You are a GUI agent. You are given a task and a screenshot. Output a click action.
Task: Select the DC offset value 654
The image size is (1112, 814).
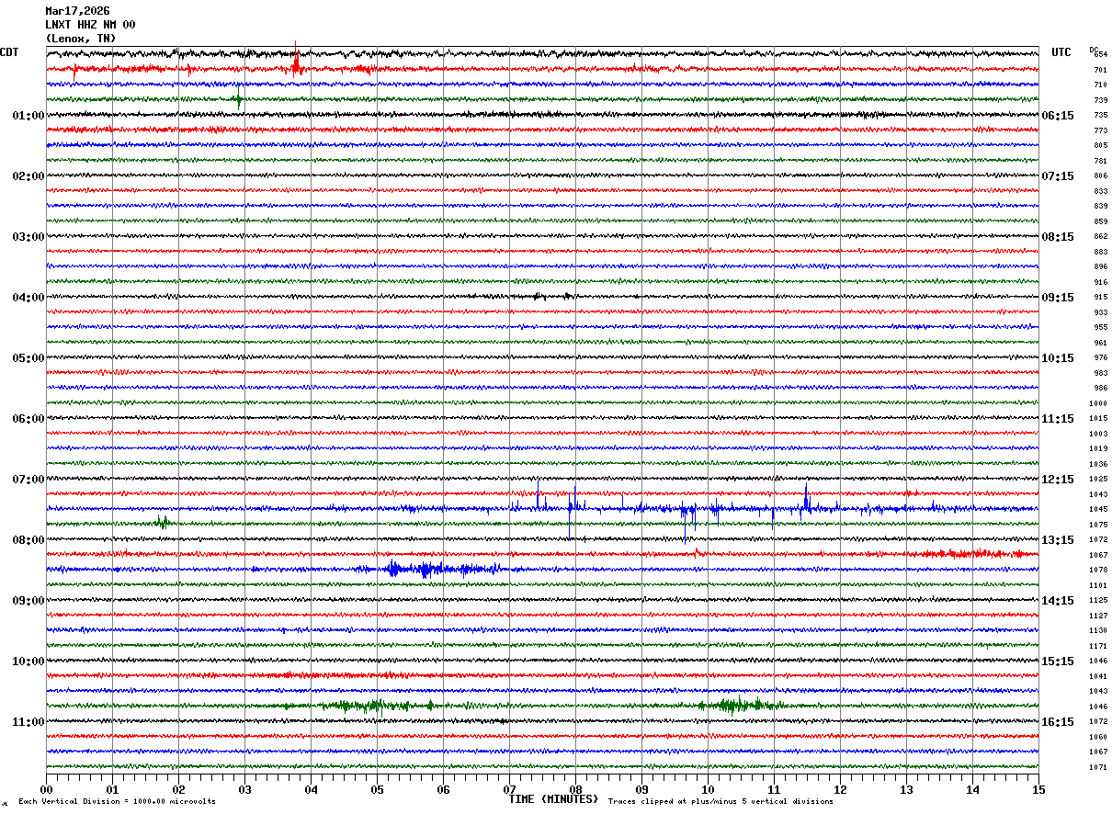[x=1100, y=55]
